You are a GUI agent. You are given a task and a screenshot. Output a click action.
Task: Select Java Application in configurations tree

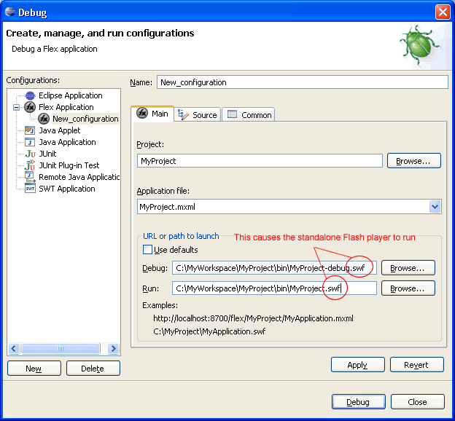[67, 142]
